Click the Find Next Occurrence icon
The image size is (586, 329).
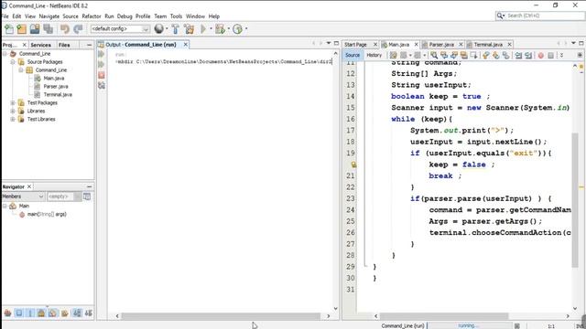click(454, 55)
